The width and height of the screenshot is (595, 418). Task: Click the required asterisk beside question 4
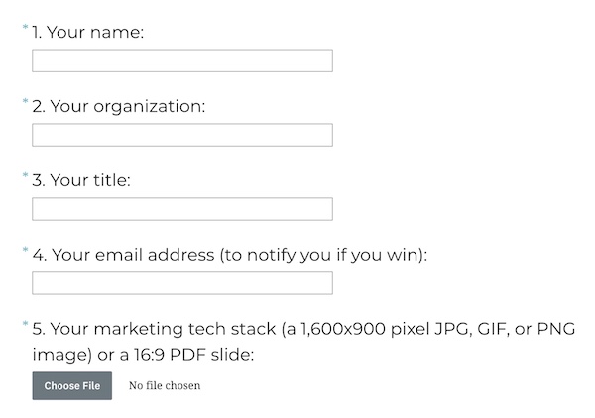(x=26, y=250)
